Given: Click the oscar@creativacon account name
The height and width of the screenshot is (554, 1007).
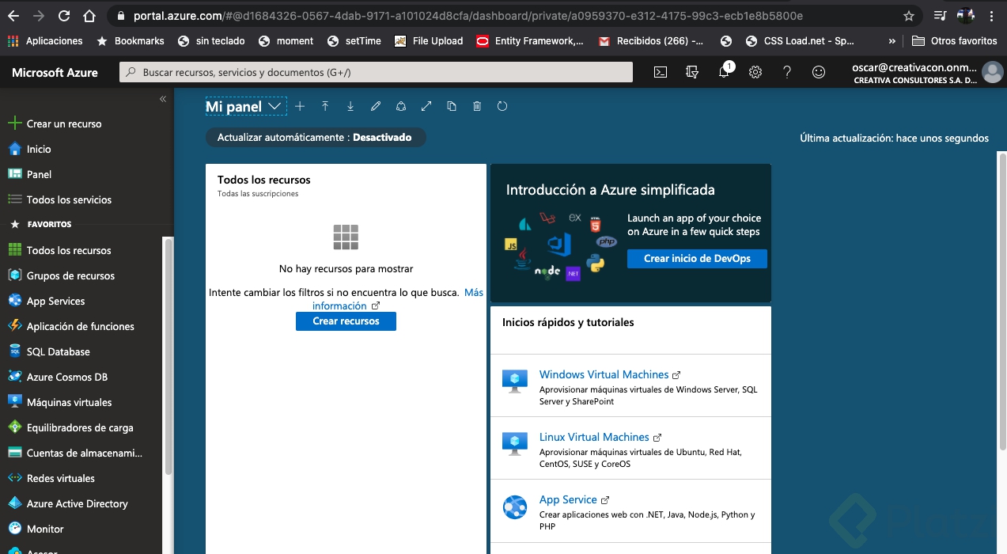Looking at the screenshot, I should 914,68.
